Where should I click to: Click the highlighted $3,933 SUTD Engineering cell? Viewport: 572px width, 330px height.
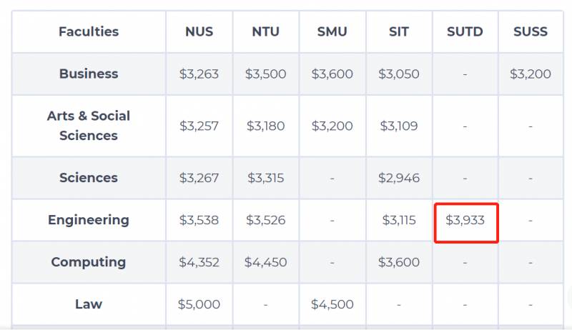pyautogui.click(x=465, y=220)
